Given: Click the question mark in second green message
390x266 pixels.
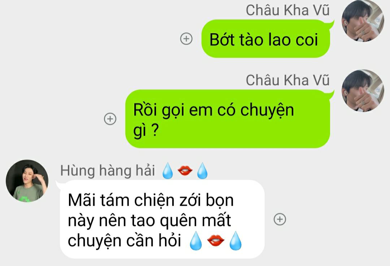Looking at the screenshot, I should pyautogui.click(x=155, y=130).
